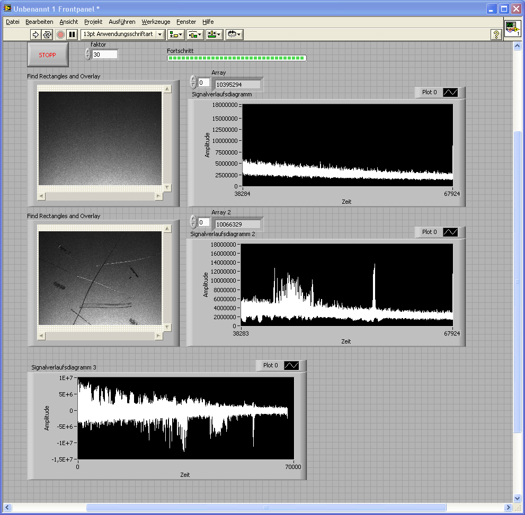Click the Pause toolbar button
The height and width of the screenshot is (515, 525).
[x=73, y=34]
